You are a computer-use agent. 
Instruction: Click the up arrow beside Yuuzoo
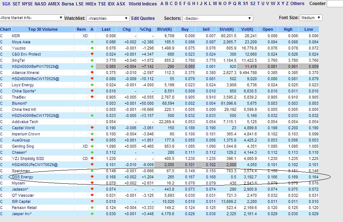tap(92, 48)
